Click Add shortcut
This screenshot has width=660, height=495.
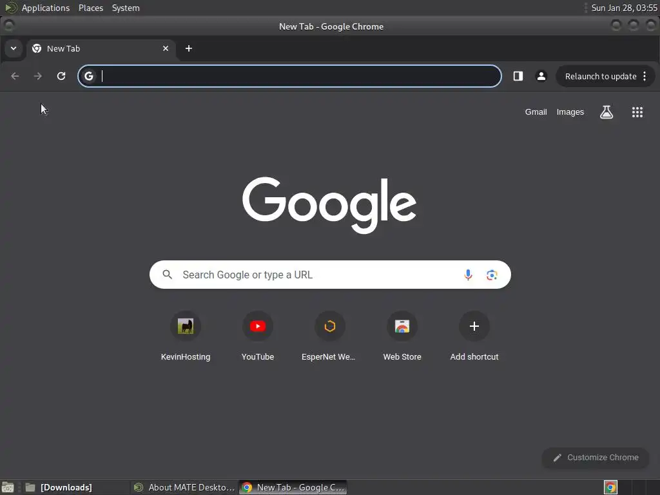[x=474, y=336]
